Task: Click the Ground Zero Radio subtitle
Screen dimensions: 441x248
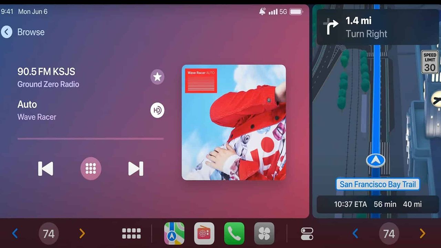Action: 48,84
